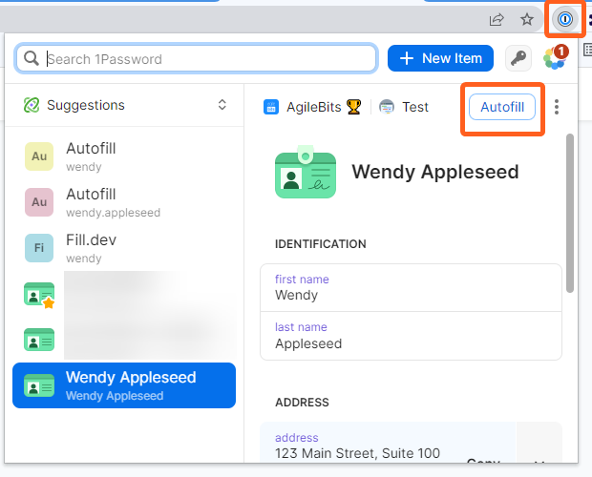Click the New Item button
The width and height of the screenshot is (592, 477).
[440, 58]
